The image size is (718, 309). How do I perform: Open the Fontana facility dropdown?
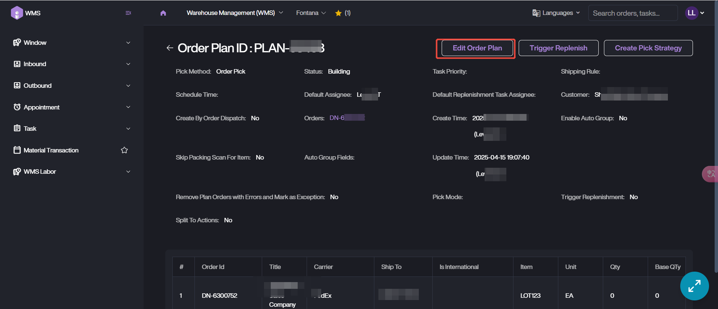tap(311, 13)
